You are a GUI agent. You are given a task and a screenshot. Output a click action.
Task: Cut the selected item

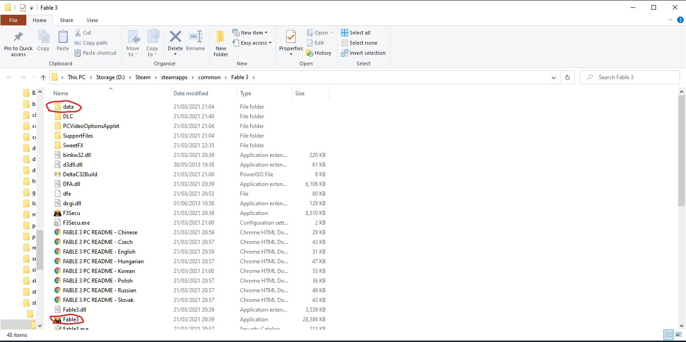83,33
